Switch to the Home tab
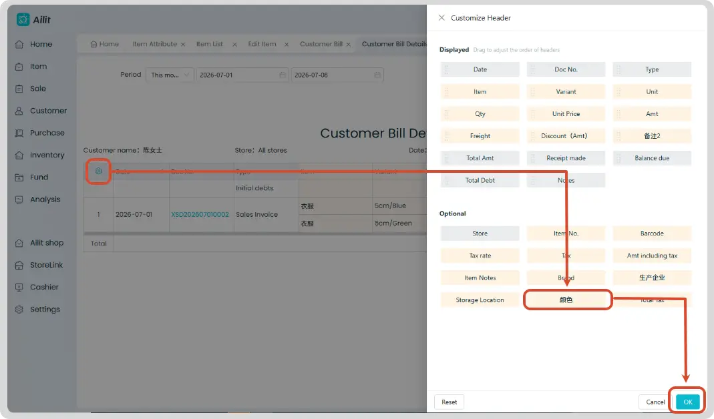Viewport: 714px width, 419px height. click(105, 44)
